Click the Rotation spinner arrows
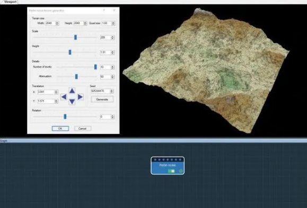 point(112,117)
